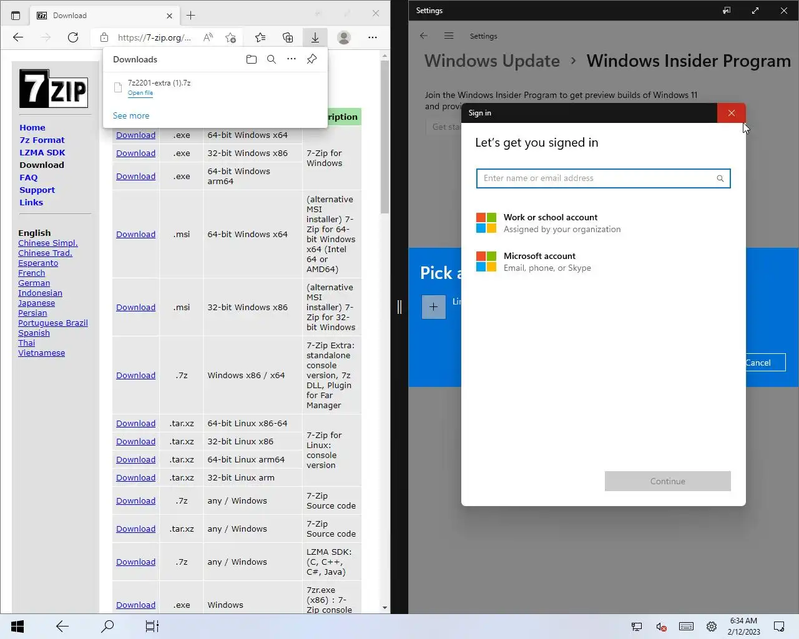Download the 64-bit Windows x64 .msi

(x=135, y=234)
